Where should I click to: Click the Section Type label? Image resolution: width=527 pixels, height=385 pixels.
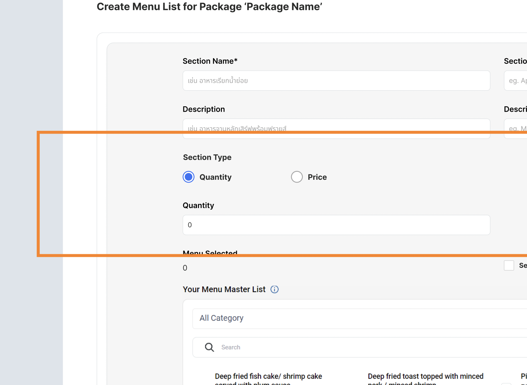pyautogui.click(x=207, y=157)
